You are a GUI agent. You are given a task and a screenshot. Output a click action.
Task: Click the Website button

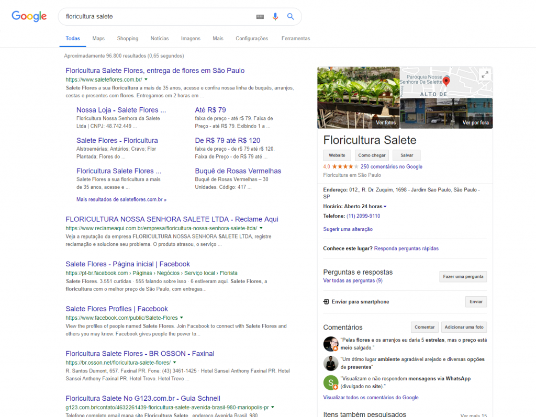(337, 155)
